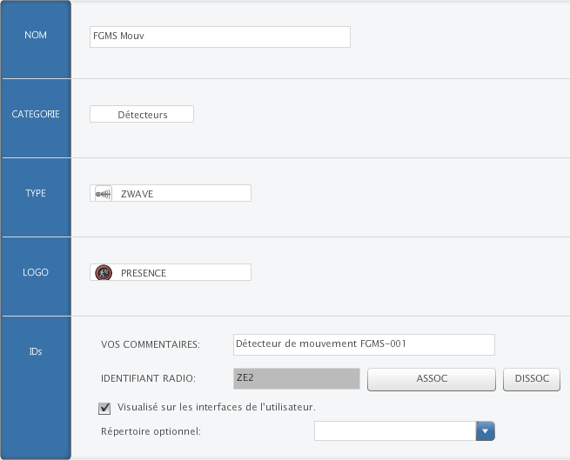Click the ZWAVE radio wave icon
The image size is (570, 460).
click(103, 194)
